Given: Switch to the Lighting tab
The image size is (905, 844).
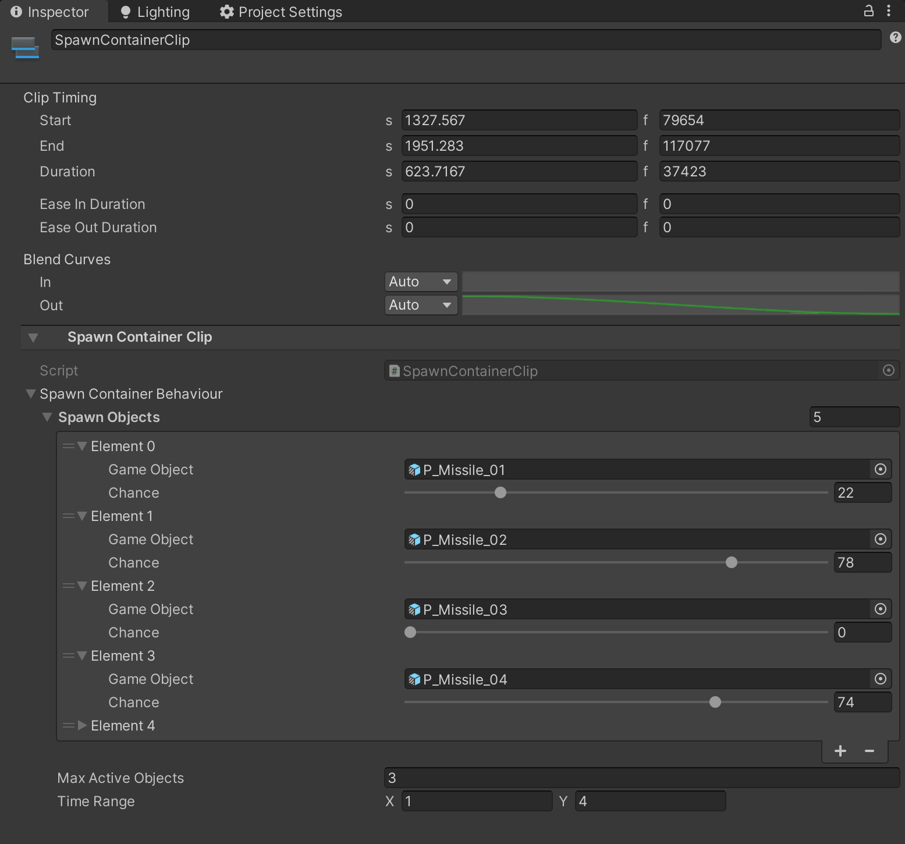Looking at the screenshot, I should [x=155, y=12].
